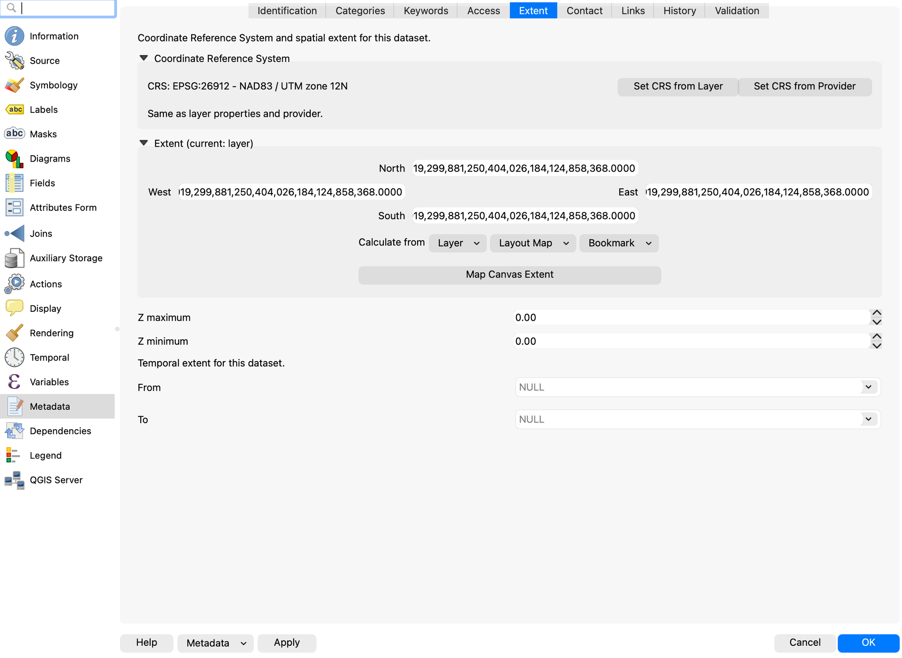Open the Auxiliary Storage database icon
The image size is (902, 658).
point(14,258)
